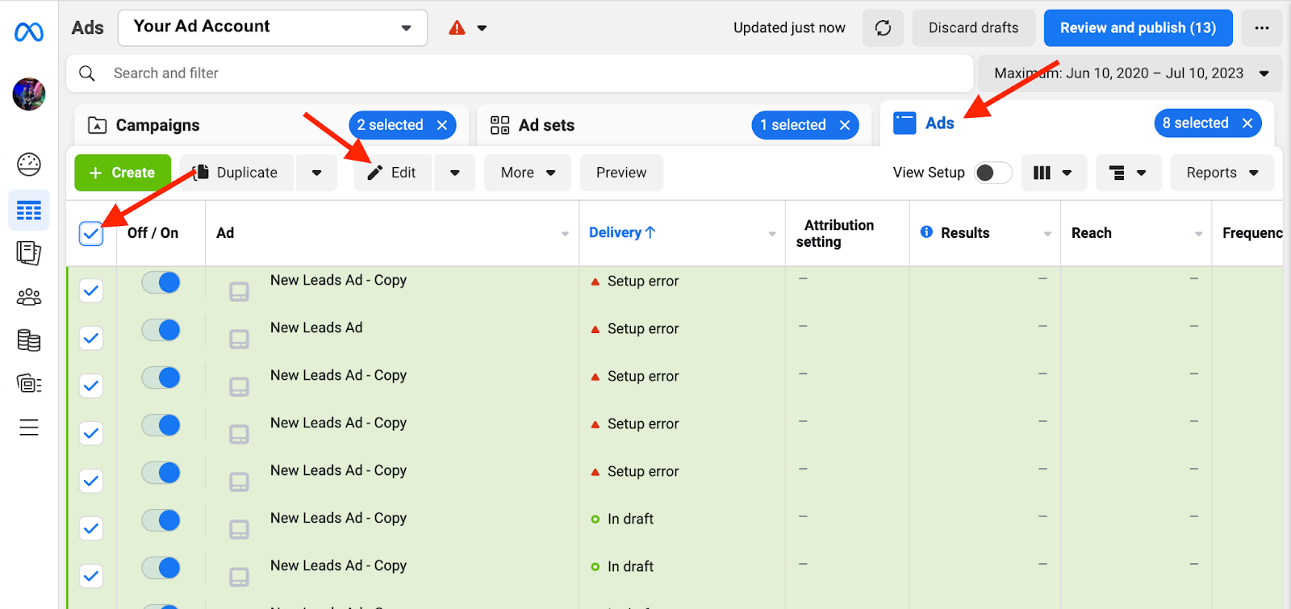This screenshot has height=609, width=1291.
Task: Click the refresh data icon
Action: tap(884, 28)
